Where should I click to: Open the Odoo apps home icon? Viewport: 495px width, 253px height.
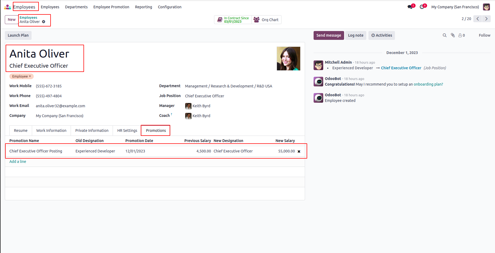coord(7,7)
